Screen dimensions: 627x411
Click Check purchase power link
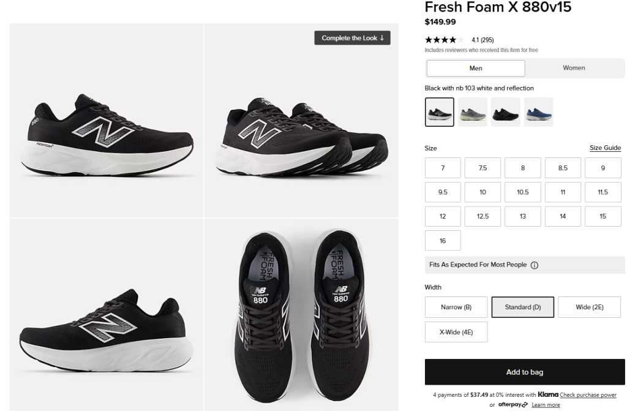[x=588, y=394]
